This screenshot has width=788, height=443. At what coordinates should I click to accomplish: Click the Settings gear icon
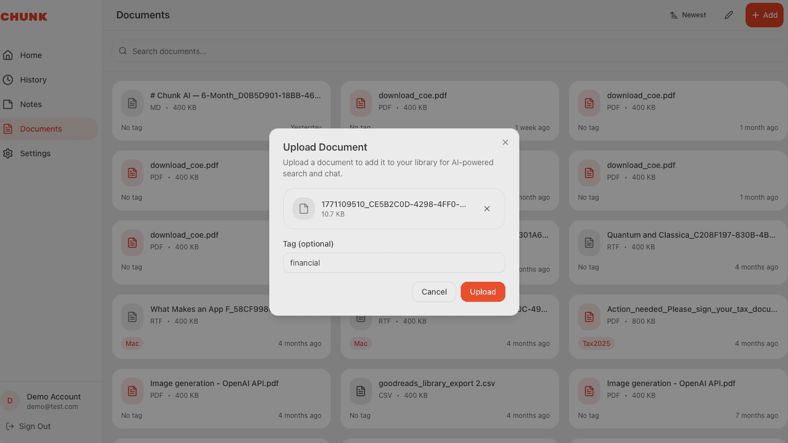8,153
